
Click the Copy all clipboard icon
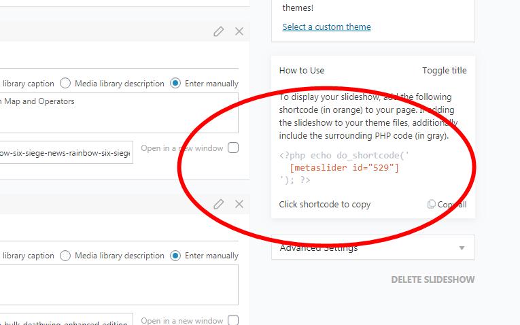[432, 205]
